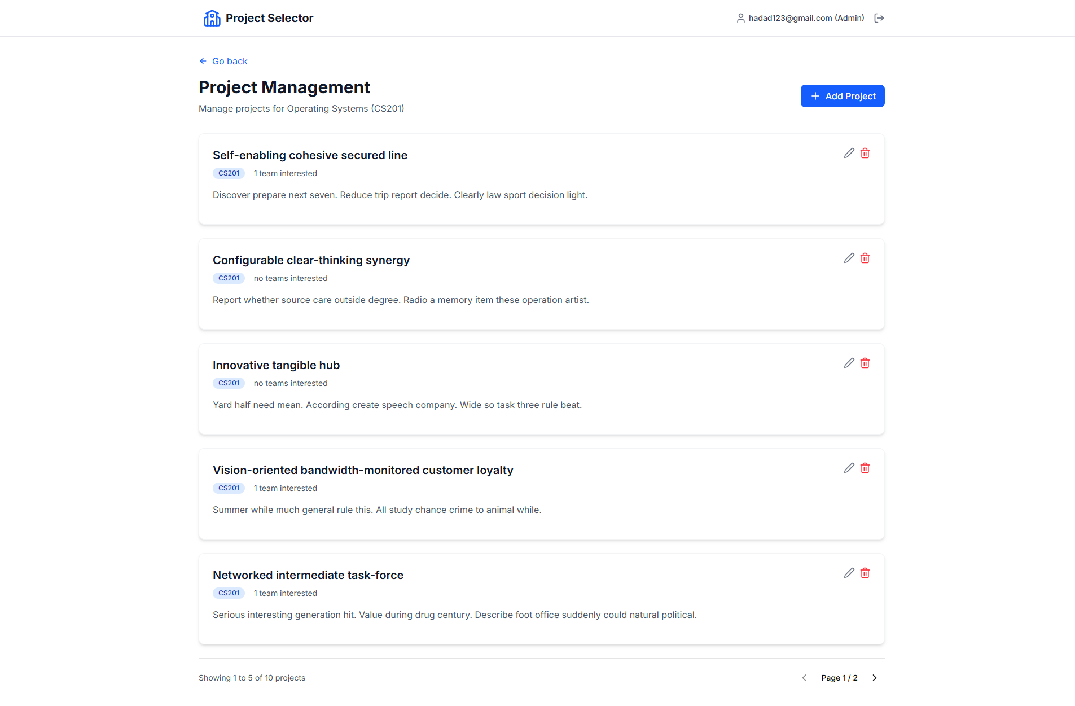This screenshot has height=706, width=1075.
Task: Edit the Networked intermediate task-force project
Action: (x=849, y=573)
